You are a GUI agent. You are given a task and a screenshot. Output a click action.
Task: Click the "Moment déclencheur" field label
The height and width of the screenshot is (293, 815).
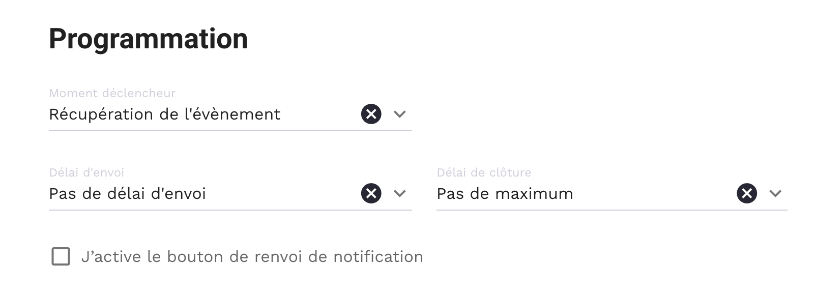pos(112,93)
